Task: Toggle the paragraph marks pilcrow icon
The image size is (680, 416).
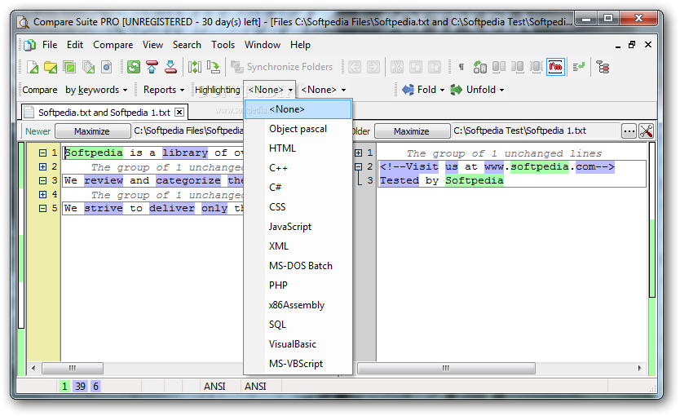Action: [x=461, y=67]
